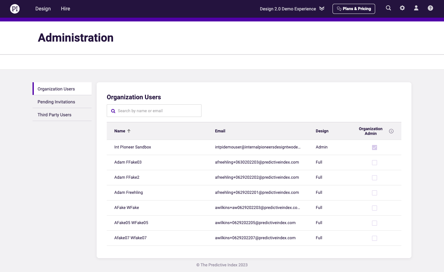Image resolution: width=444 pixels, height=272 pixels.
Task: Click email awilkins+0629202205@predictiveindex.com
Action: tap(255, 223)
